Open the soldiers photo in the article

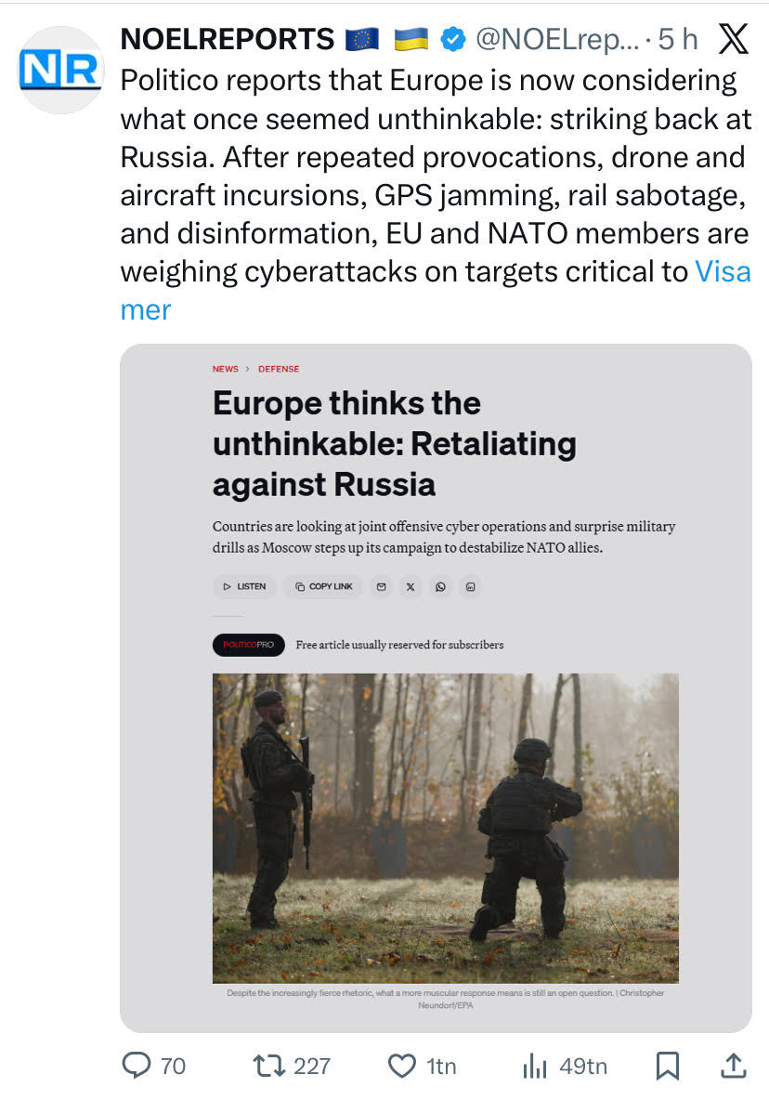click(445, 828)
